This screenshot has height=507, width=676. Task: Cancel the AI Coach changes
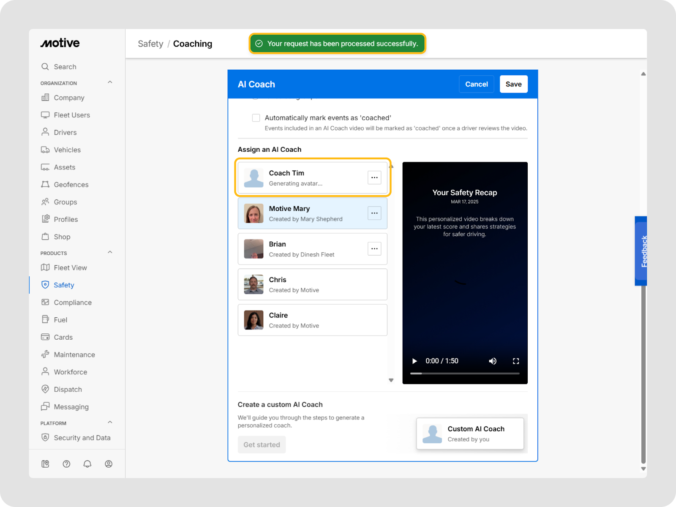pos(476,84)
